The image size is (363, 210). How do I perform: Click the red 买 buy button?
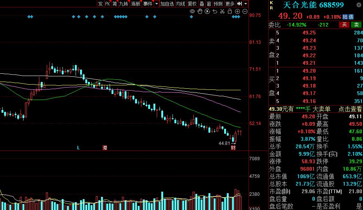click(344, 25)
